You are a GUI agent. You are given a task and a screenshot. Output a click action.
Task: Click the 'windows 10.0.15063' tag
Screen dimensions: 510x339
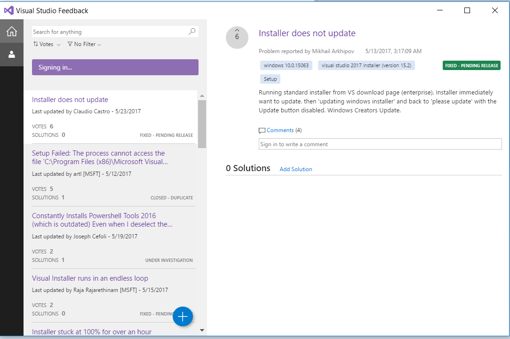pos(286,65)
